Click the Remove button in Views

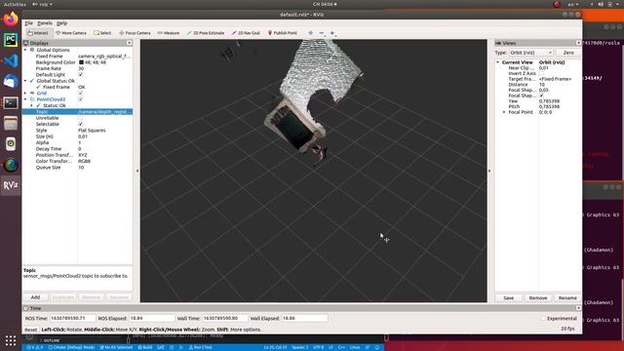pos(538,297)
